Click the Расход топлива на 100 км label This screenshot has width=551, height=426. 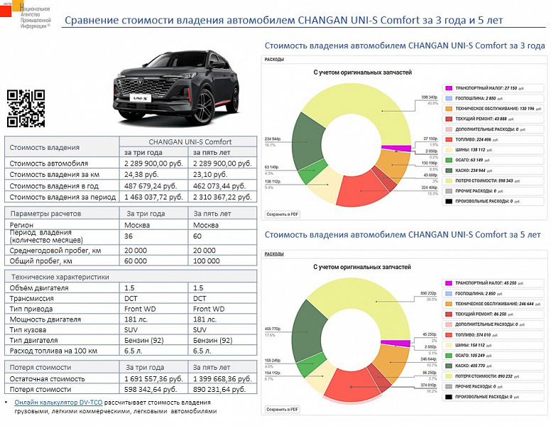coord(53,351)
